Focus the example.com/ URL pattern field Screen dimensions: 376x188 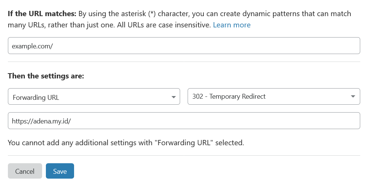pyautogui.click(x=184, y=46)
